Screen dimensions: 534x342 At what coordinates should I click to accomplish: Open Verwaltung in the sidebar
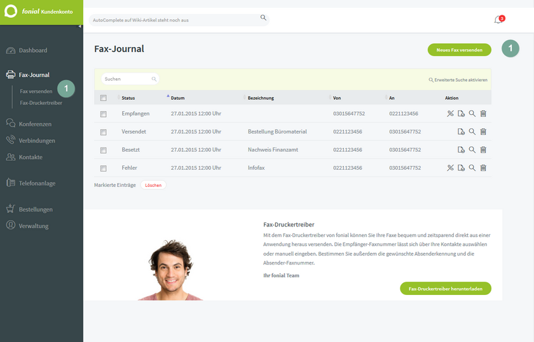(x=33, y=226)
